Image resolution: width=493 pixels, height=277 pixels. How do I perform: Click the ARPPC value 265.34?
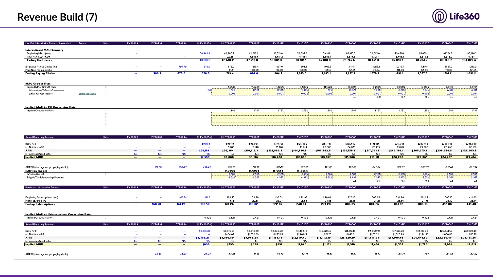click(x=473, y=167)
